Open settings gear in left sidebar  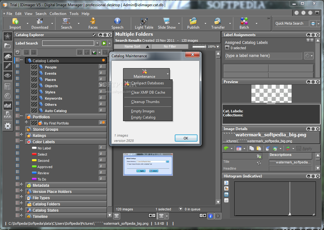8,126
